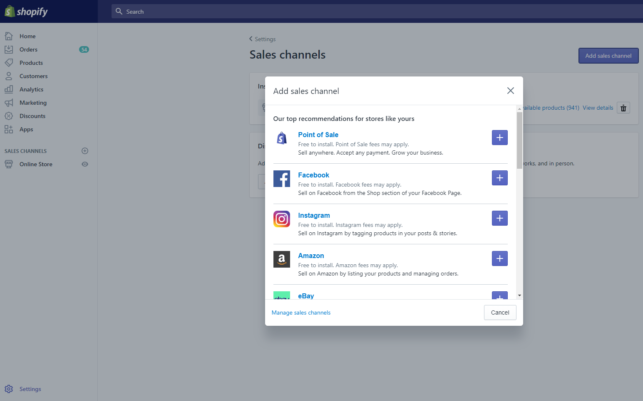This screenshot has width=643, height=401.
Task: Add the eBay sales channel
Action: (x=500, y=295)
